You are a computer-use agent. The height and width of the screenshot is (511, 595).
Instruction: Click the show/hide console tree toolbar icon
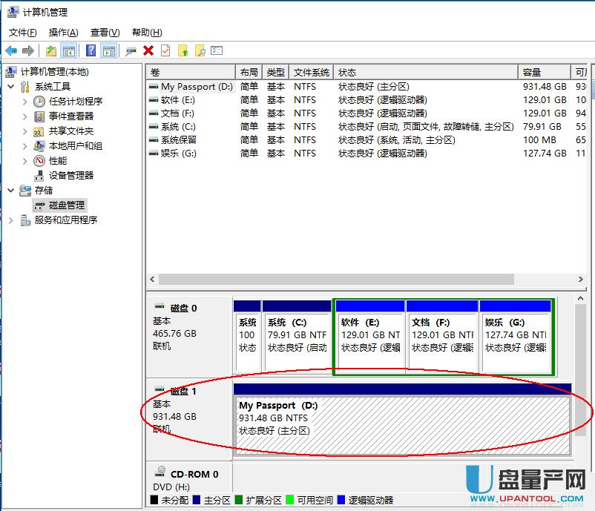[x=69, y=50]
